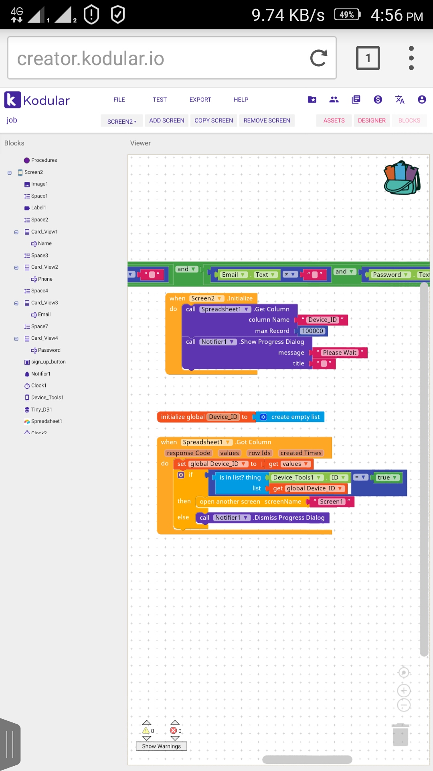Viewport: 433px width, 771px height.
Task: Collapse the Screen2 tree node
Action: [x=10, y=173]
